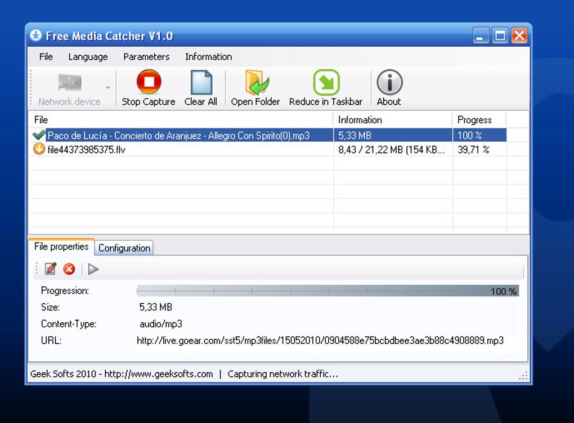Click the Stop Capture red button icon
Image resolution: width=574 pixels, height=423 pixels.
[x=149, y=82]
